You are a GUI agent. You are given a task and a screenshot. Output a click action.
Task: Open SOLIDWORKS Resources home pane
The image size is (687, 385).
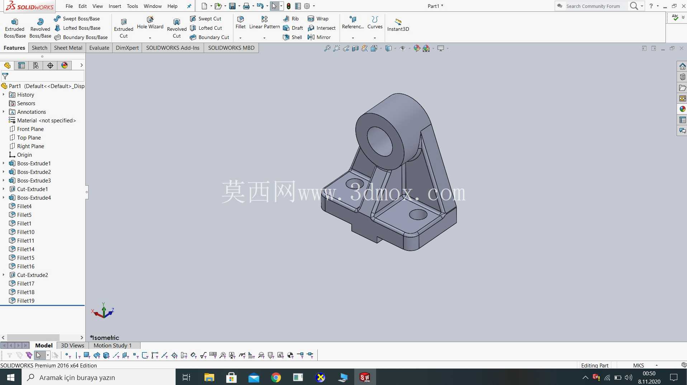pos(682,66)
